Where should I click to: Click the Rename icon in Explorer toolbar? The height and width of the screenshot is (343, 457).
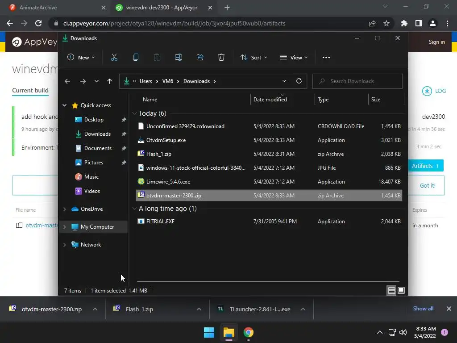pyautogui.click(x=179, y=58)
